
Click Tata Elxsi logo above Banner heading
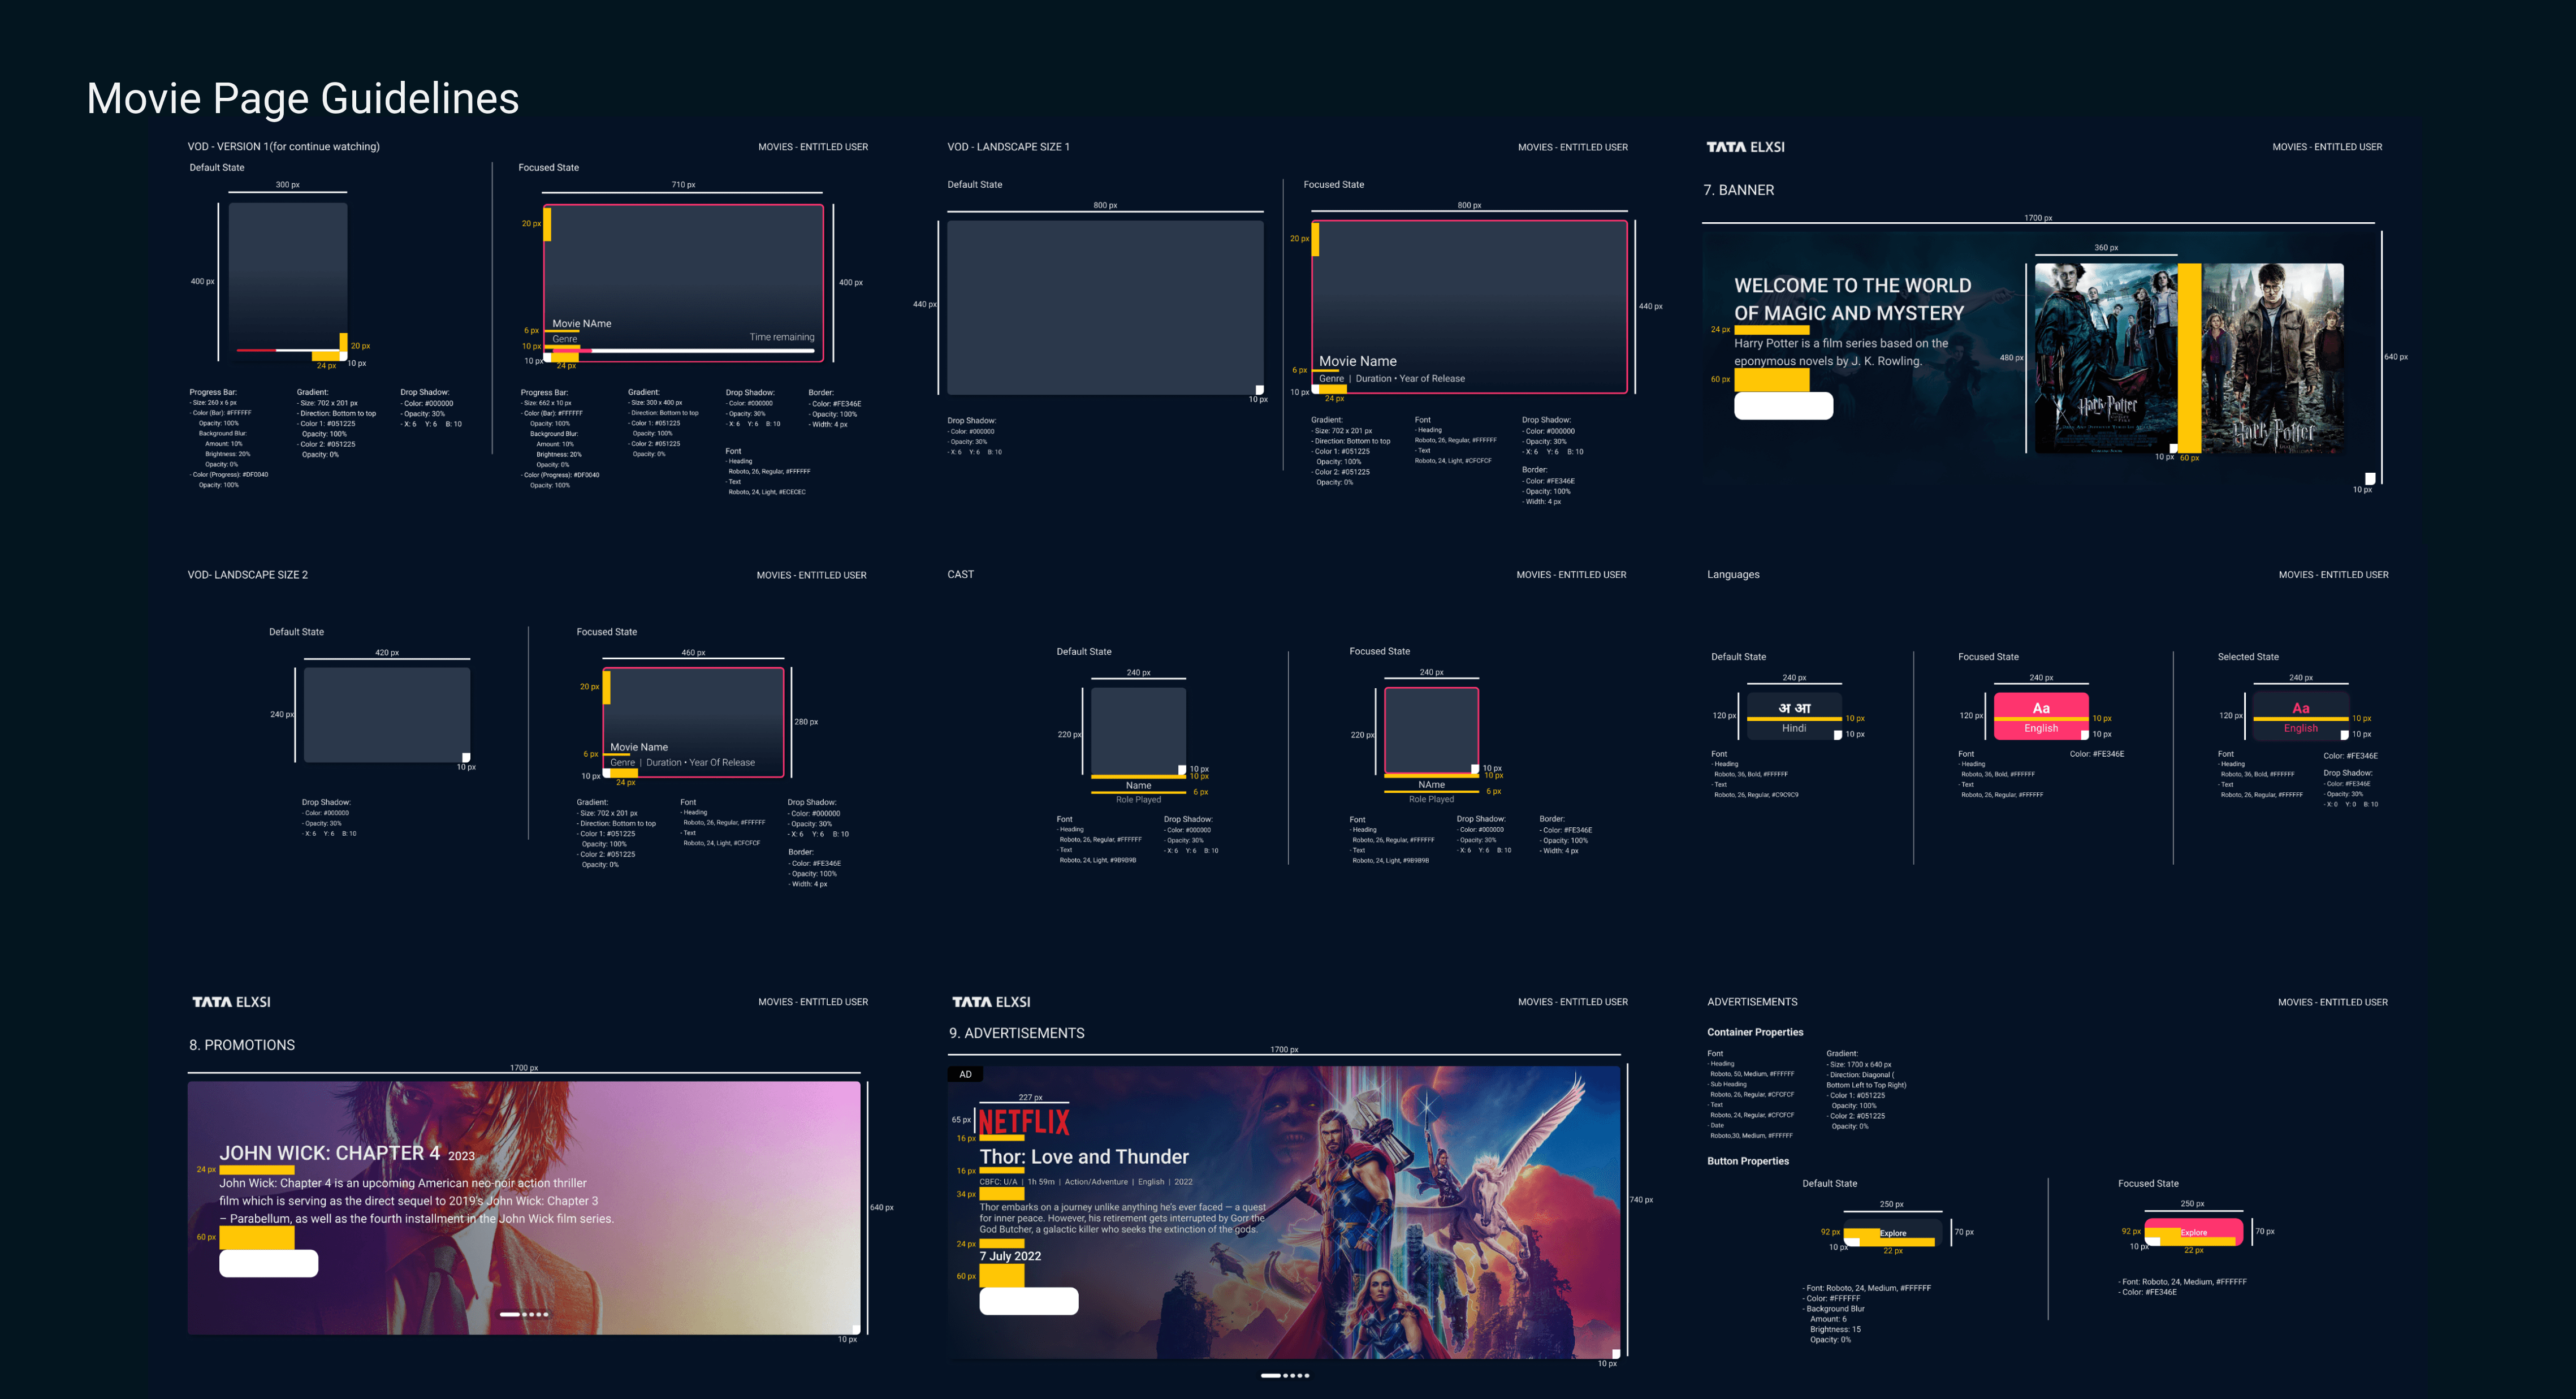(1745, 147)
